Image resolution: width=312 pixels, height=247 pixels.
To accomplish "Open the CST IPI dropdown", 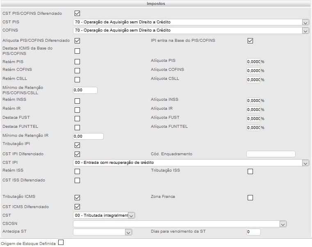I will 191,163.
